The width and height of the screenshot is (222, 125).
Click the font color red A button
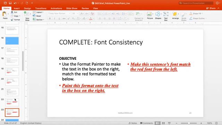pyautogui.click(x=91, y=18)
